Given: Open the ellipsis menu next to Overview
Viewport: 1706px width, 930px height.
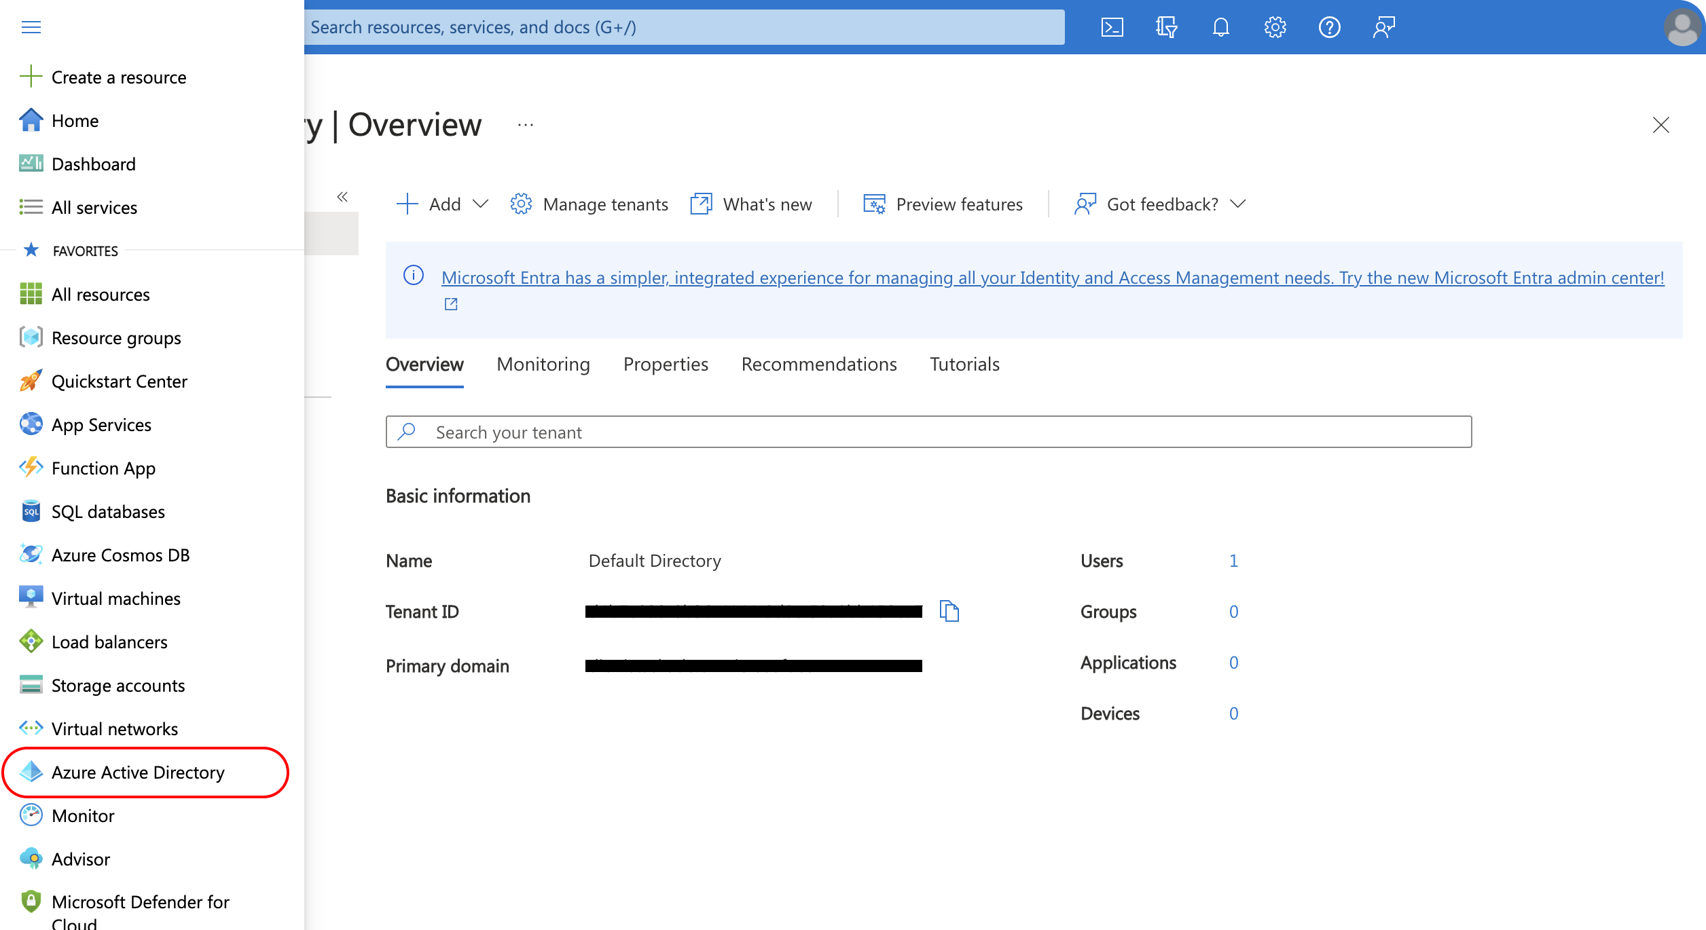Looking at the screenshot, I should [526, 125].
